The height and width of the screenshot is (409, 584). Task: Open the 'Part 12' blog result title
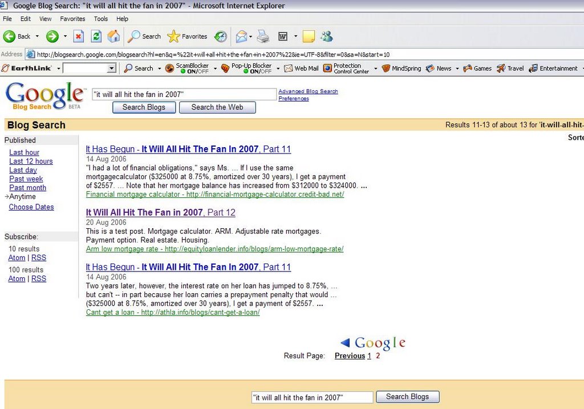[x=160, y=212]
